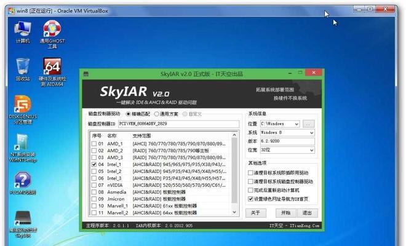
Task: Launch the SkyIAR desktop shortcut
Action: click(23, 224)
